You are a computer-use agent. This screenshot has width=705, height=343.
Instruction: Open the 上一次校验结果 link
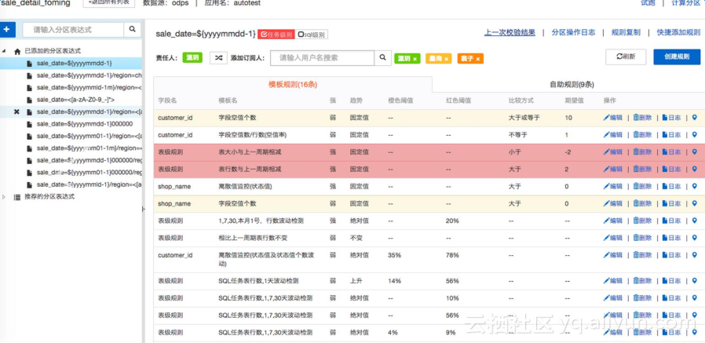510,32
